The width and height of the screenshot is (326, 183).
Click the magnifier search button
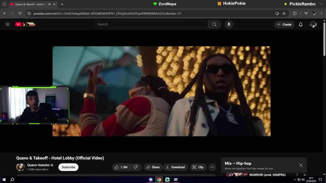[x=214, y=24]
